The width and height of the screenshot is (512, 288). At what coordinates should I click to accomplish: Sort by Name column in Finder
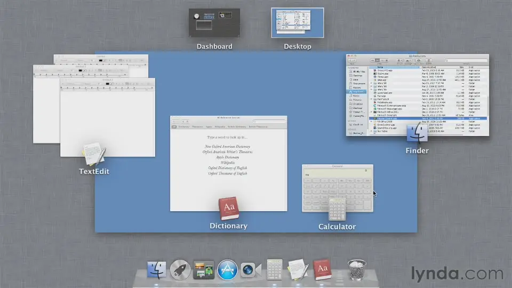coord(395,67)
